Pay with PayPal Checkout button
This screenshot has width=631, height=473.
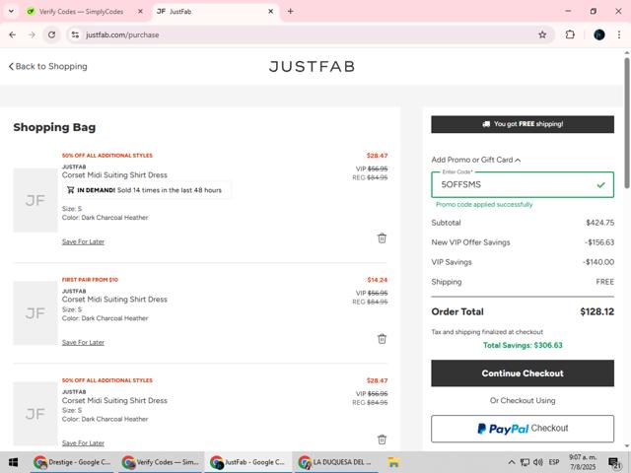tap(523, 429)
